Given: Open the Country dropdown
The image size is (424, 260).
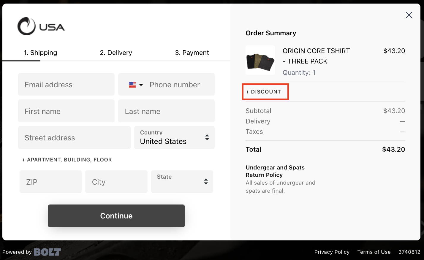Looking at the screenshot, I should [174, 137].
